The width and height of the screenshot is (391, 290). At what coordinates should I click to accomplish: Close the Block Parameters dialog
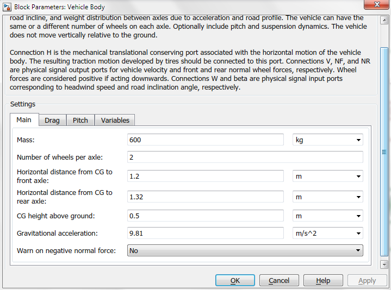pos(377,4)
